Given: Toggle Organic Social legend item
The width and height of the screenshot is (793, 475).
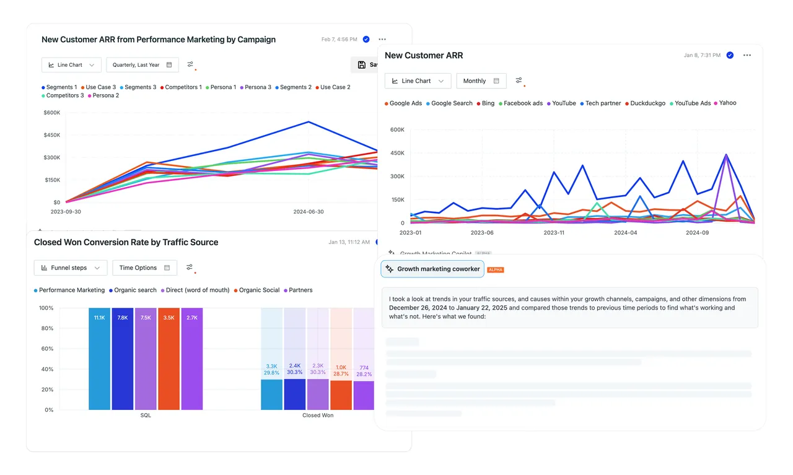Looking at the screenshot, I should point(256,290).
